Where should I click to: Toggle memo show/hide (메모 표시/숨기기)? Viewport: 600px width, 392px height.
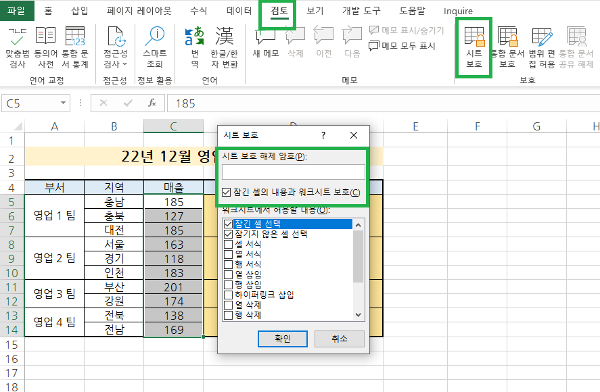click(406, 30)
